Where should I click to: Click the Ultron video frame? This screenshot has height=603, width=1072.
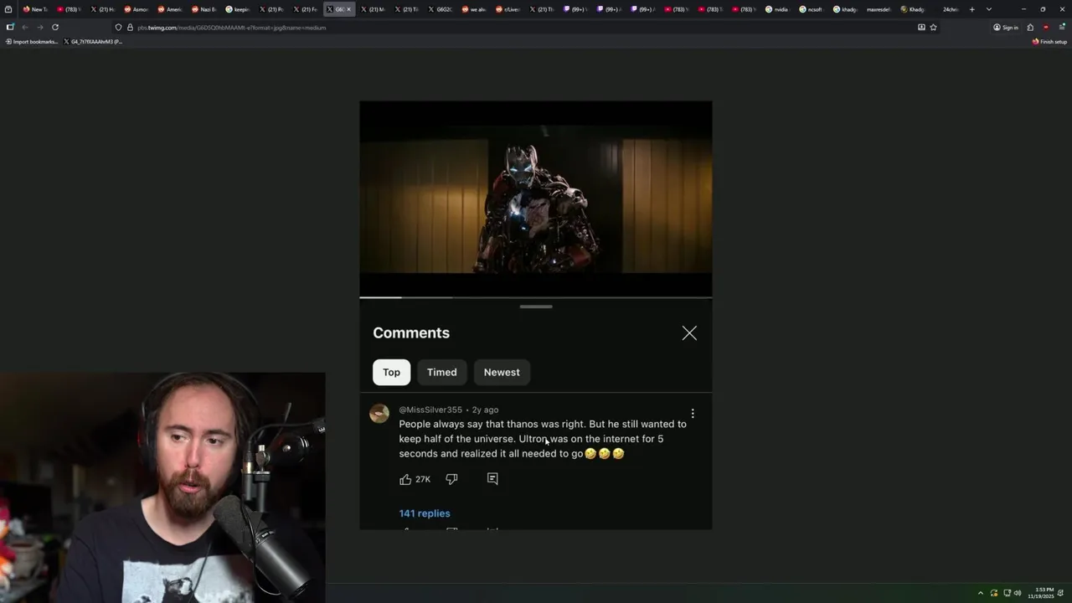point(536,199)
